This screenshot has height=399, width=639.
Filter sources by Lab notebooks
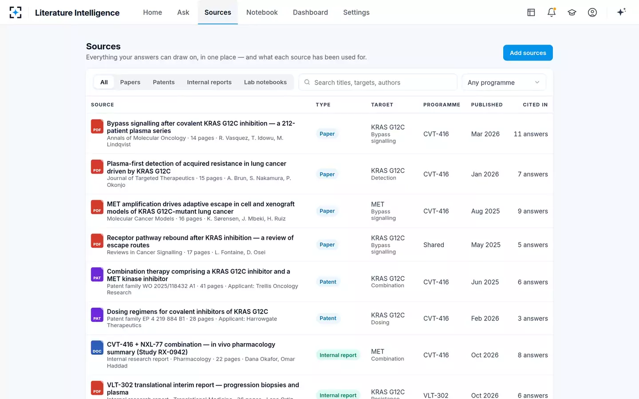pos(265,82)
